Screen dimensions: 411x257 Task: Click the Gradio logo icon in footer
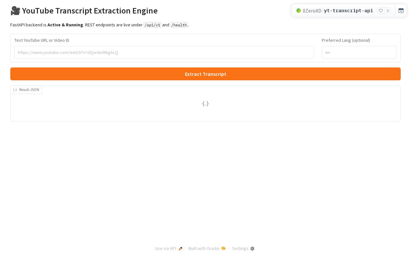(223, 248)
